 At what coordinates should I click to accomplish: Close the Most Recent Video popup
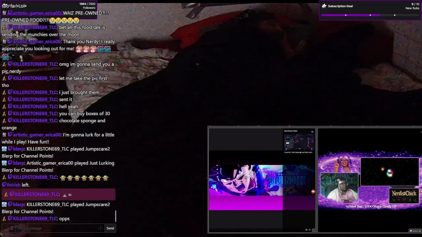click(312, 132)
